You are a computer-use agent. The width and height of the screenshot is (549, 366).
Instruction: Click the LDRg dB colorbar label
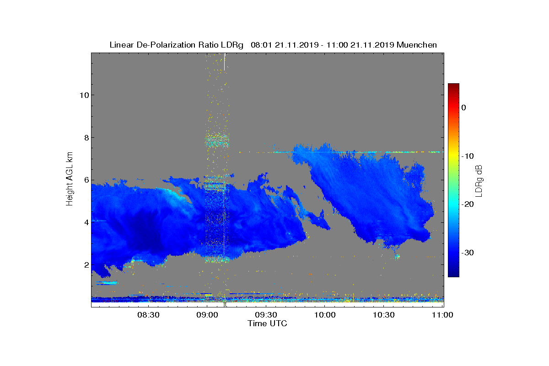479,180
